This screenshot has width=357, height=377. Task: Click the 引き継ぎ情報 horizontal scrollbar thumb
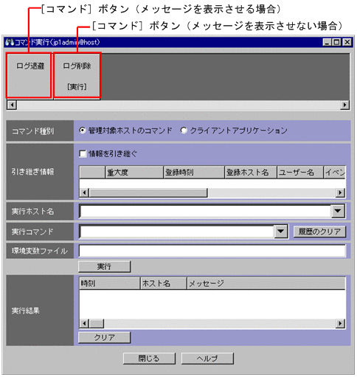click(x=148, y=193)
